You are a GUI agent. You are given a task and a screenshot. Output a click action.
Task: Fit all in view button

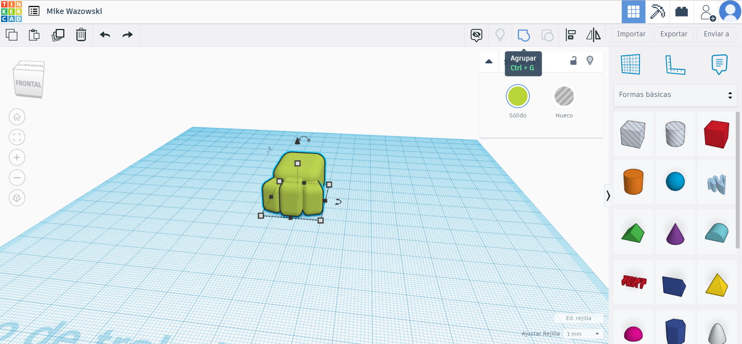click(x=17, y=137)
